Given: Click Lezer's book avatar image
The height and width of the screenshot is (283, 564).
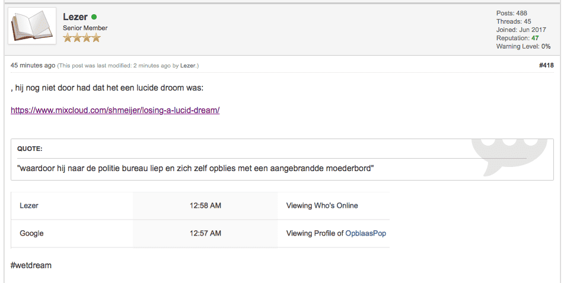Looking at the screenshot, I should [32, 25].
